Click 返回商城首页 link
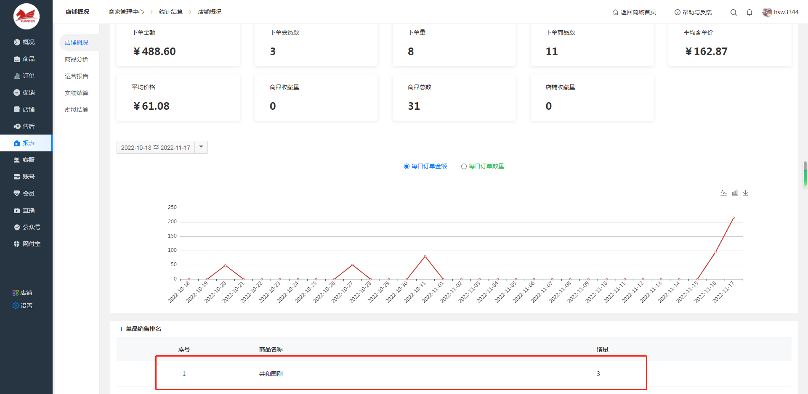The image size is (808, 394). [638, 12]
